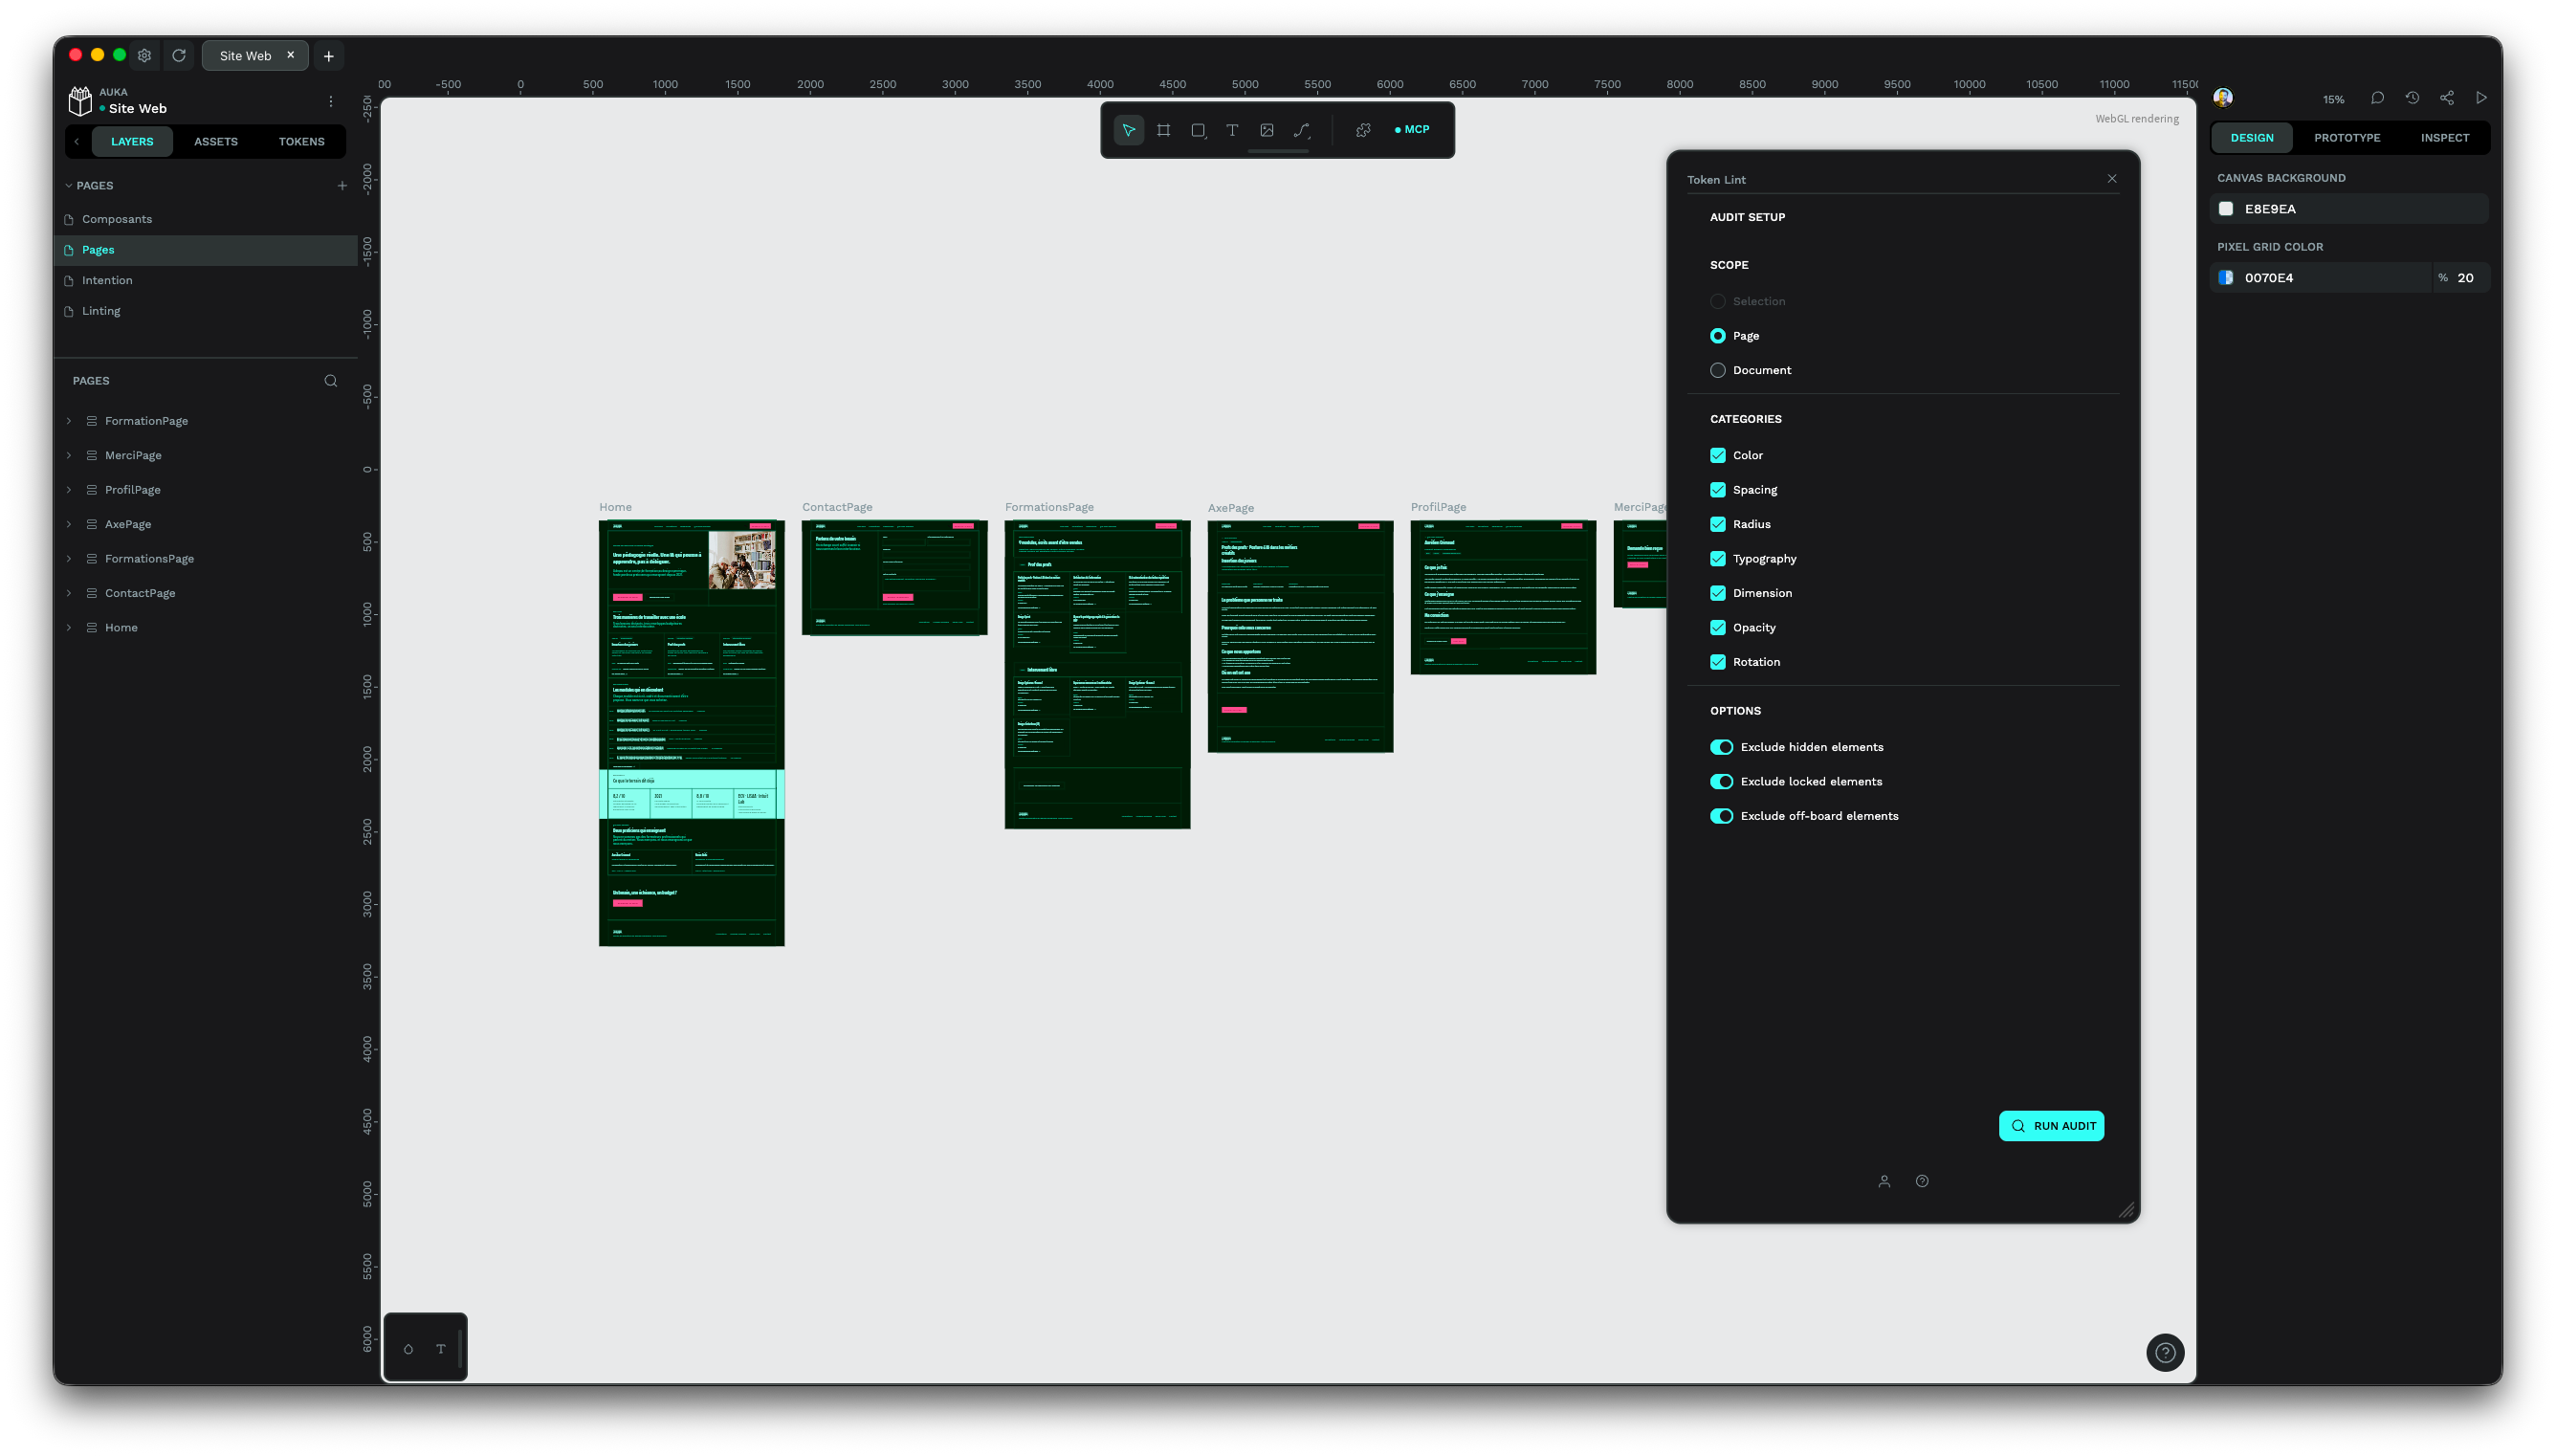Expand the MerciPage layer

69,456
